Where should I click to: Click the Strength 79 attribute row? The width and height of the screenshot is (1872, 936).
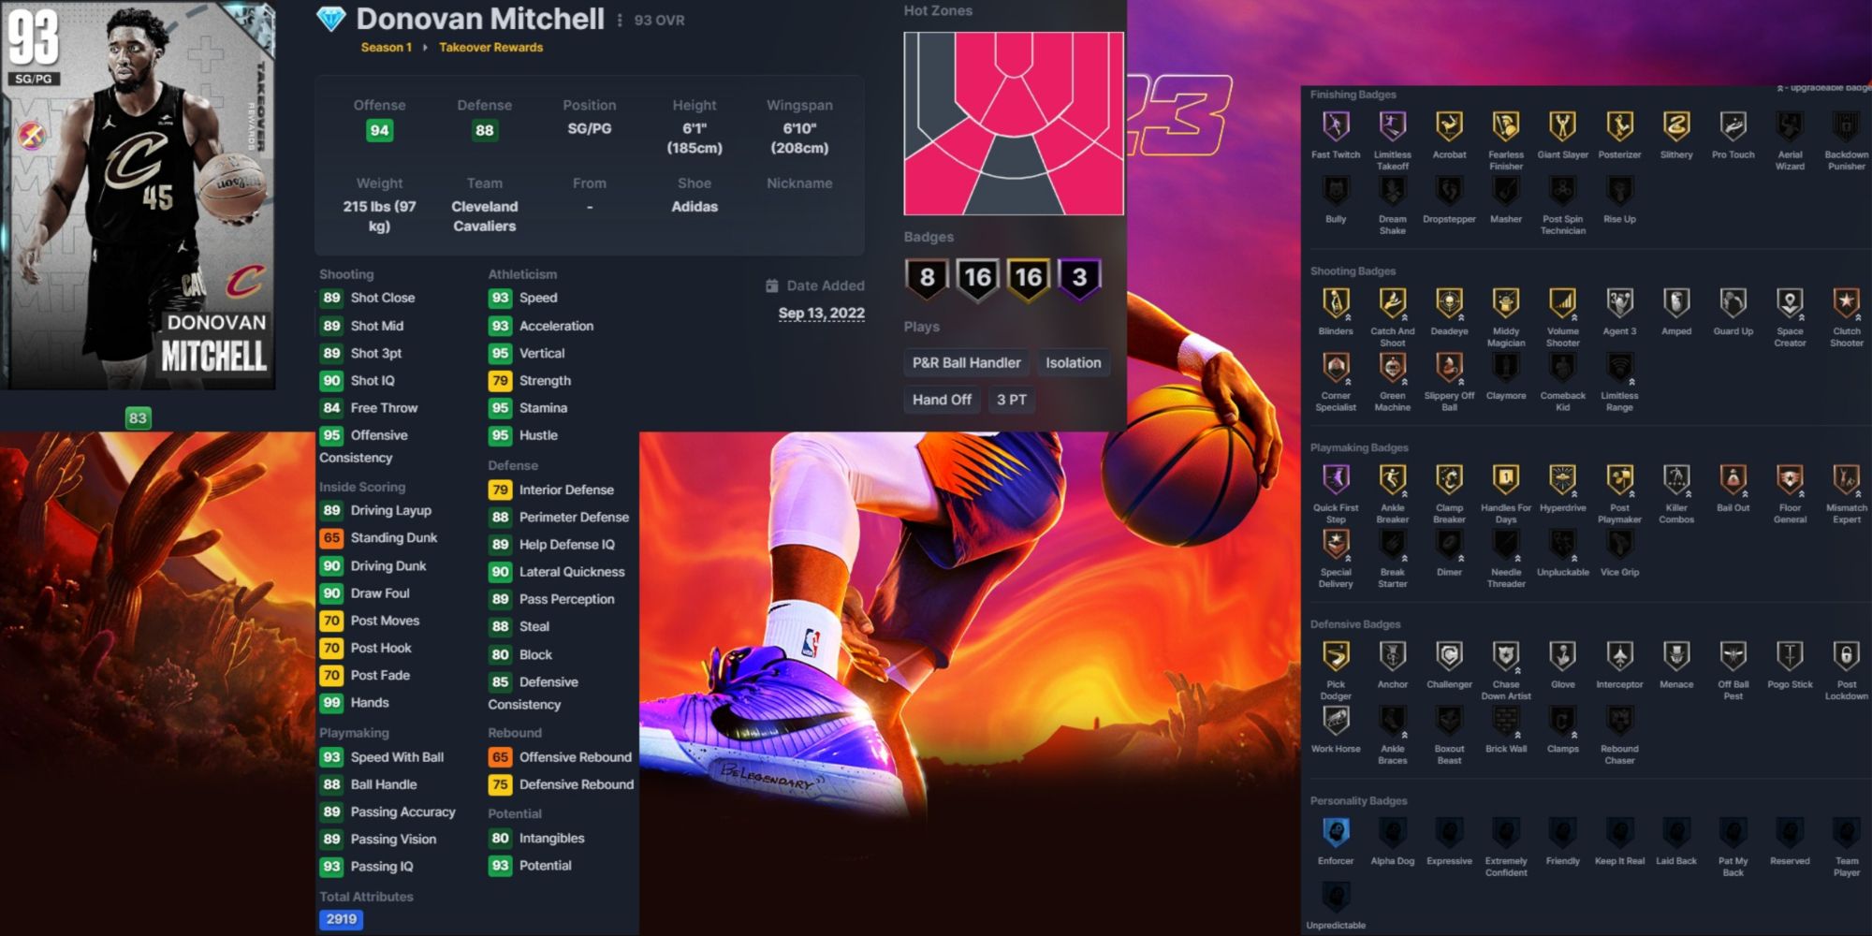(x=530, y=381)
